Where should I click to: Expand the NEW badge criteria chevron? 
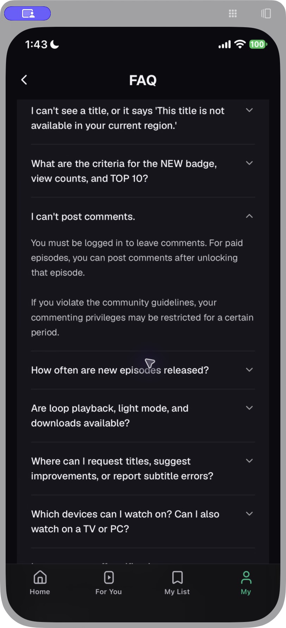coord(249,163)
